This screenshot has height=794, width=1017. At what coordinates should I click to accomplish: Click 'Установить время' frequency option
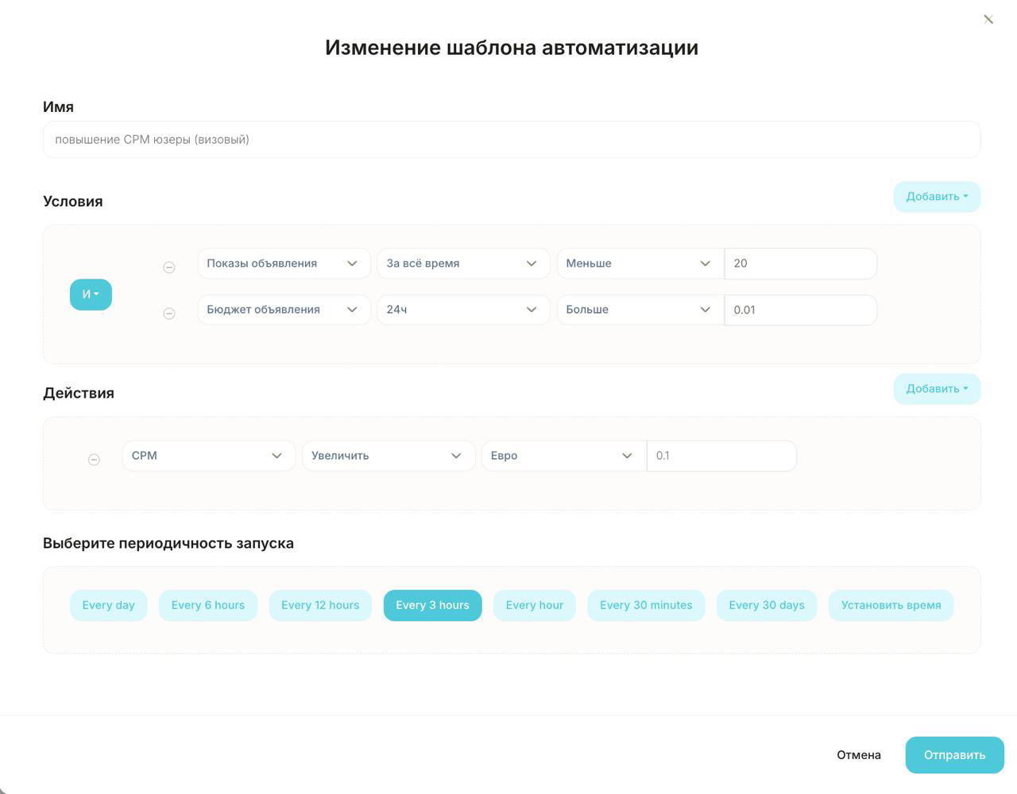[891, 605]
